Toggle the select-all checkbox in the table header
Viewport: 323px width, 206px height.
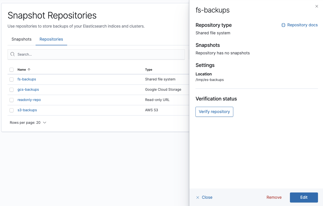[x=12, y=69]
